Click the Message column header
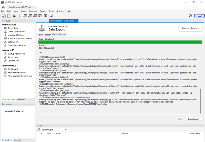This screenshot has height=142, width=205. 125,133
